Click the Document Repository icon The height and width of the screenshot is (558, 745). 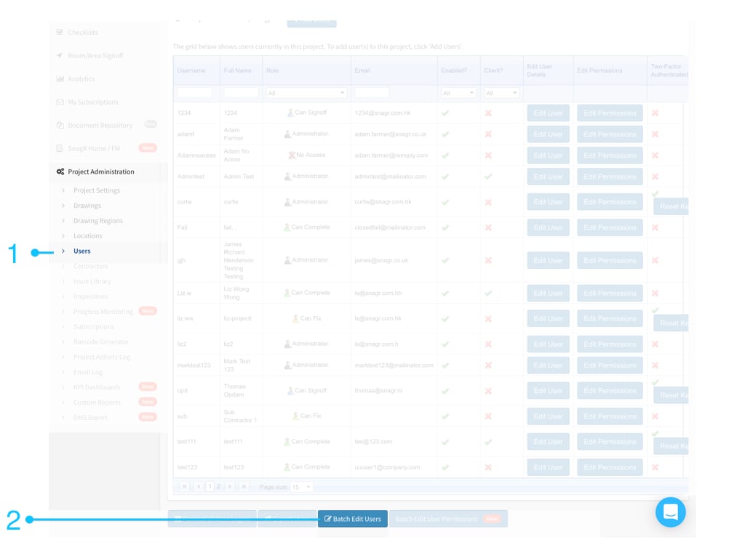click(x=60, y=125)
